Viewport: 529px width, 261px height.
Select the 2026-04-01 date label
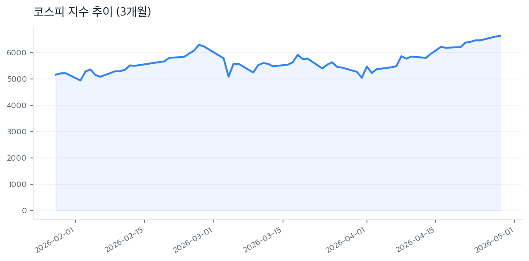[x=346, y=241]
